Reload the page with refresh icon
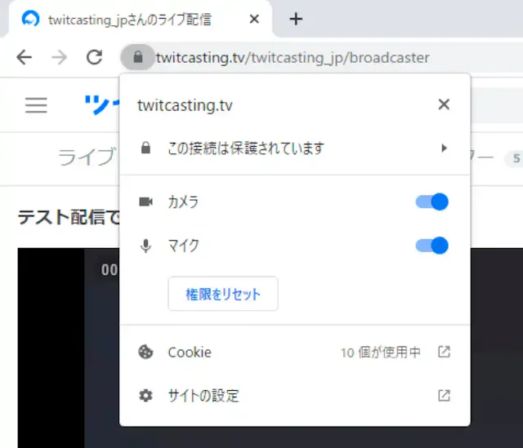 95,57
